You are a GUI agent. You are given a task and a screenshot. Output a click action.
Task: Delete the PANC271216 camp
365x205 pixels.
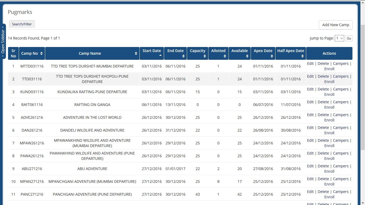pos(323,192)
